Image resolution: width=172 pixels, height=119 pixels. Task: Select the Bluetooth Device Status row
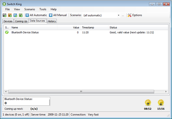[x=86, y=32]
